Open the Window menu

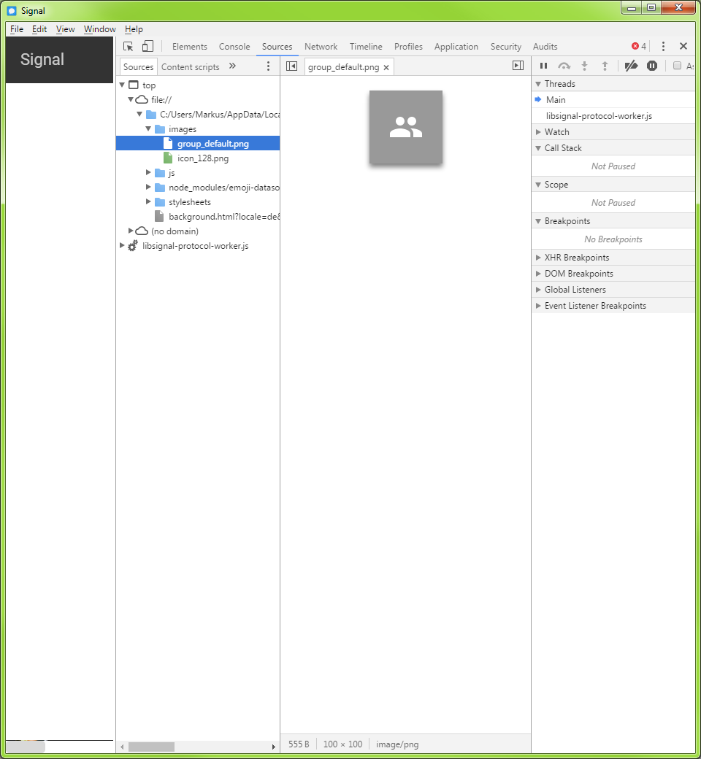point(100,29)
